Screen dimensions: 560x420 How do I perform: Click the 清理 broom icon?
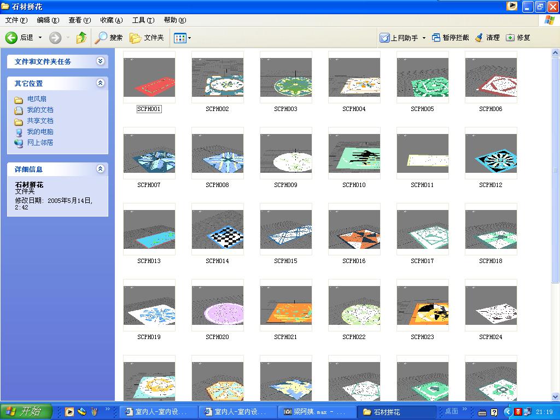(480, 38)
